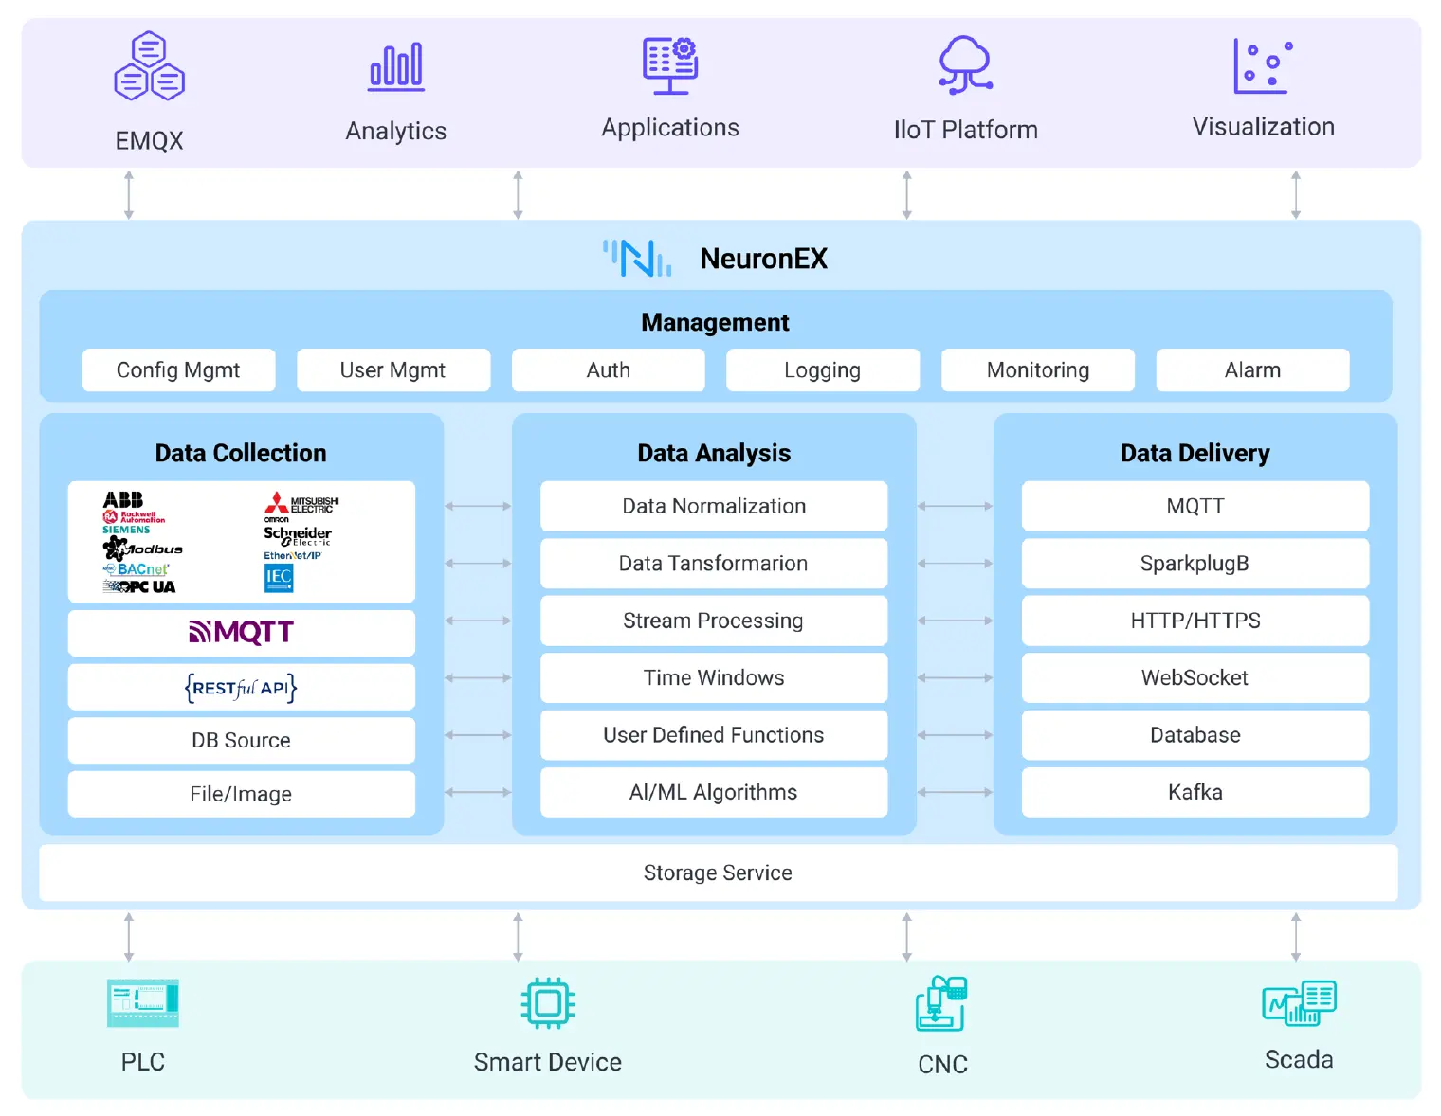Click the Data Normalization box
This screenshot has height=1116, width=1441.
point(714,506)
